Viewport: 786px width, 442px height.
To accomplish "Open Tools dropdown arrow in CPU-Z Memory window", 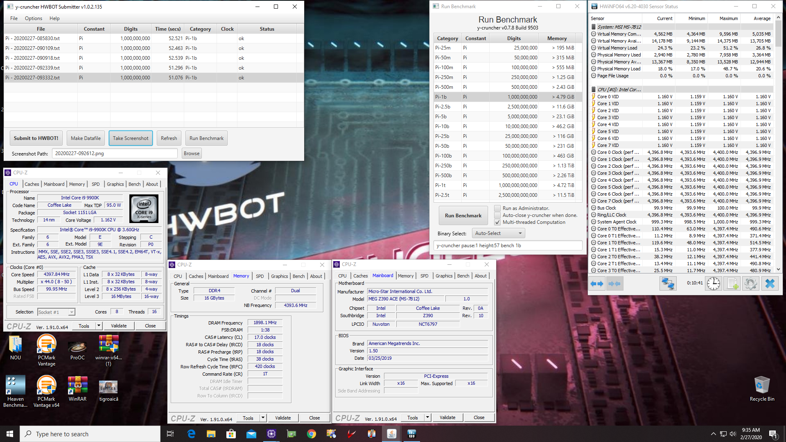I will (x=263, y=418).
